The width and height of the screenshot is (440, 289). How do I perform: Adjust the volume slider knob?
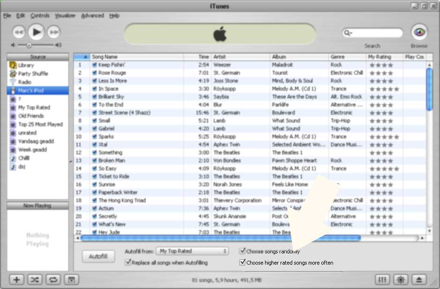point(29,45)
